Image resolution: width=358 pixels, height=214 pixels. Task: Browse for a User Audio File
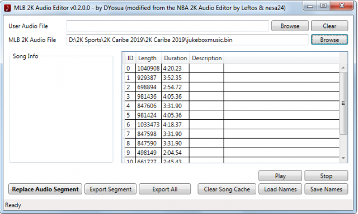point(290,26)
